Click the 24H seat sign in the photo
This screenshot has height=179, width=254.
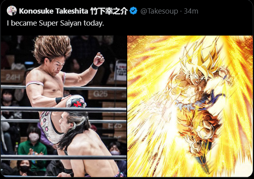[13, 77]
